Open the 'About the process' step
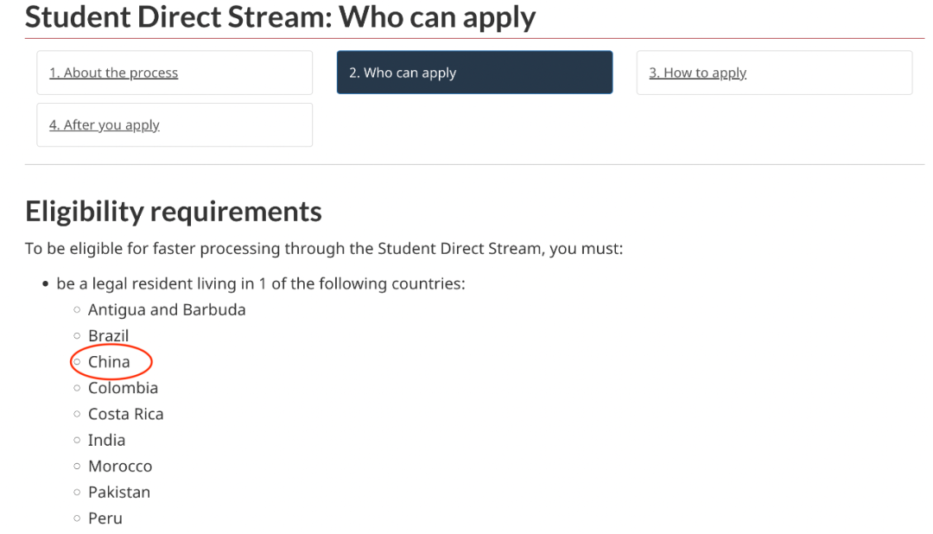The height and width of the screenshot is (534, 933). click(113, 73)
